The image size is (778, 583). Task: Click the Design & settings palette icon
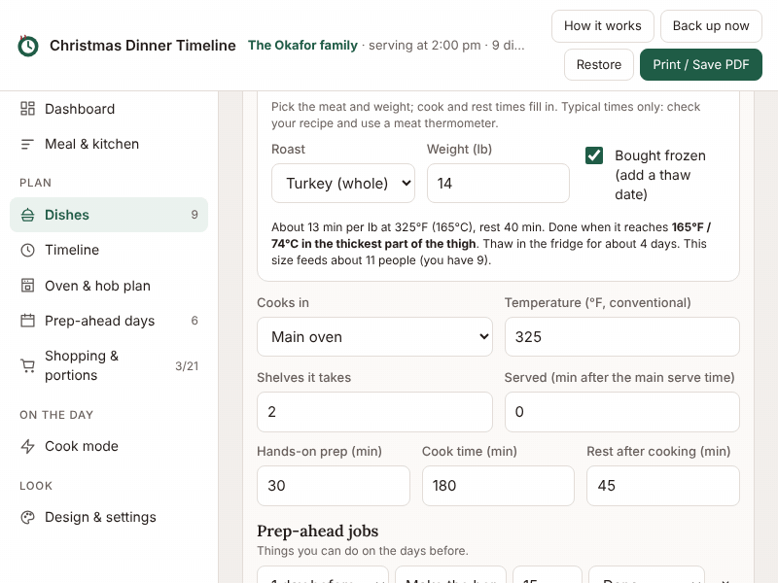27,517
